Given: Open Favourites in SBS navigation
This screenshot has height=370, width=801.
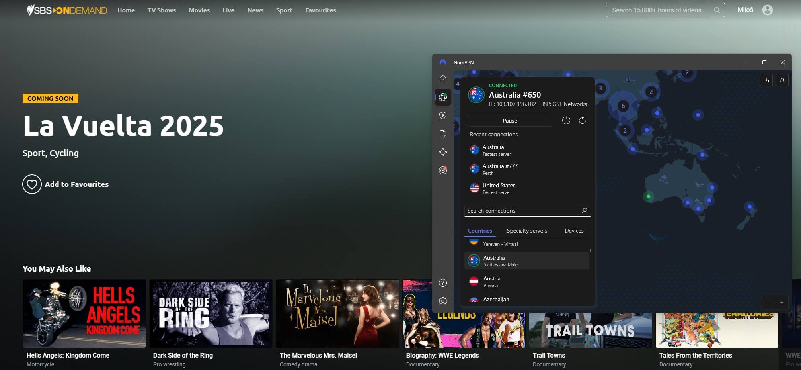Looking at the screenshot, I should (x=321, y=10).
